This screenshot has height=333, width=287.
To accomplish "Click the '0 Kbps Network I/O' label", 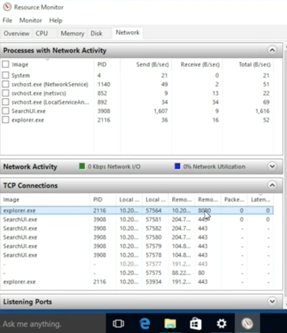I will coord(114,166).
